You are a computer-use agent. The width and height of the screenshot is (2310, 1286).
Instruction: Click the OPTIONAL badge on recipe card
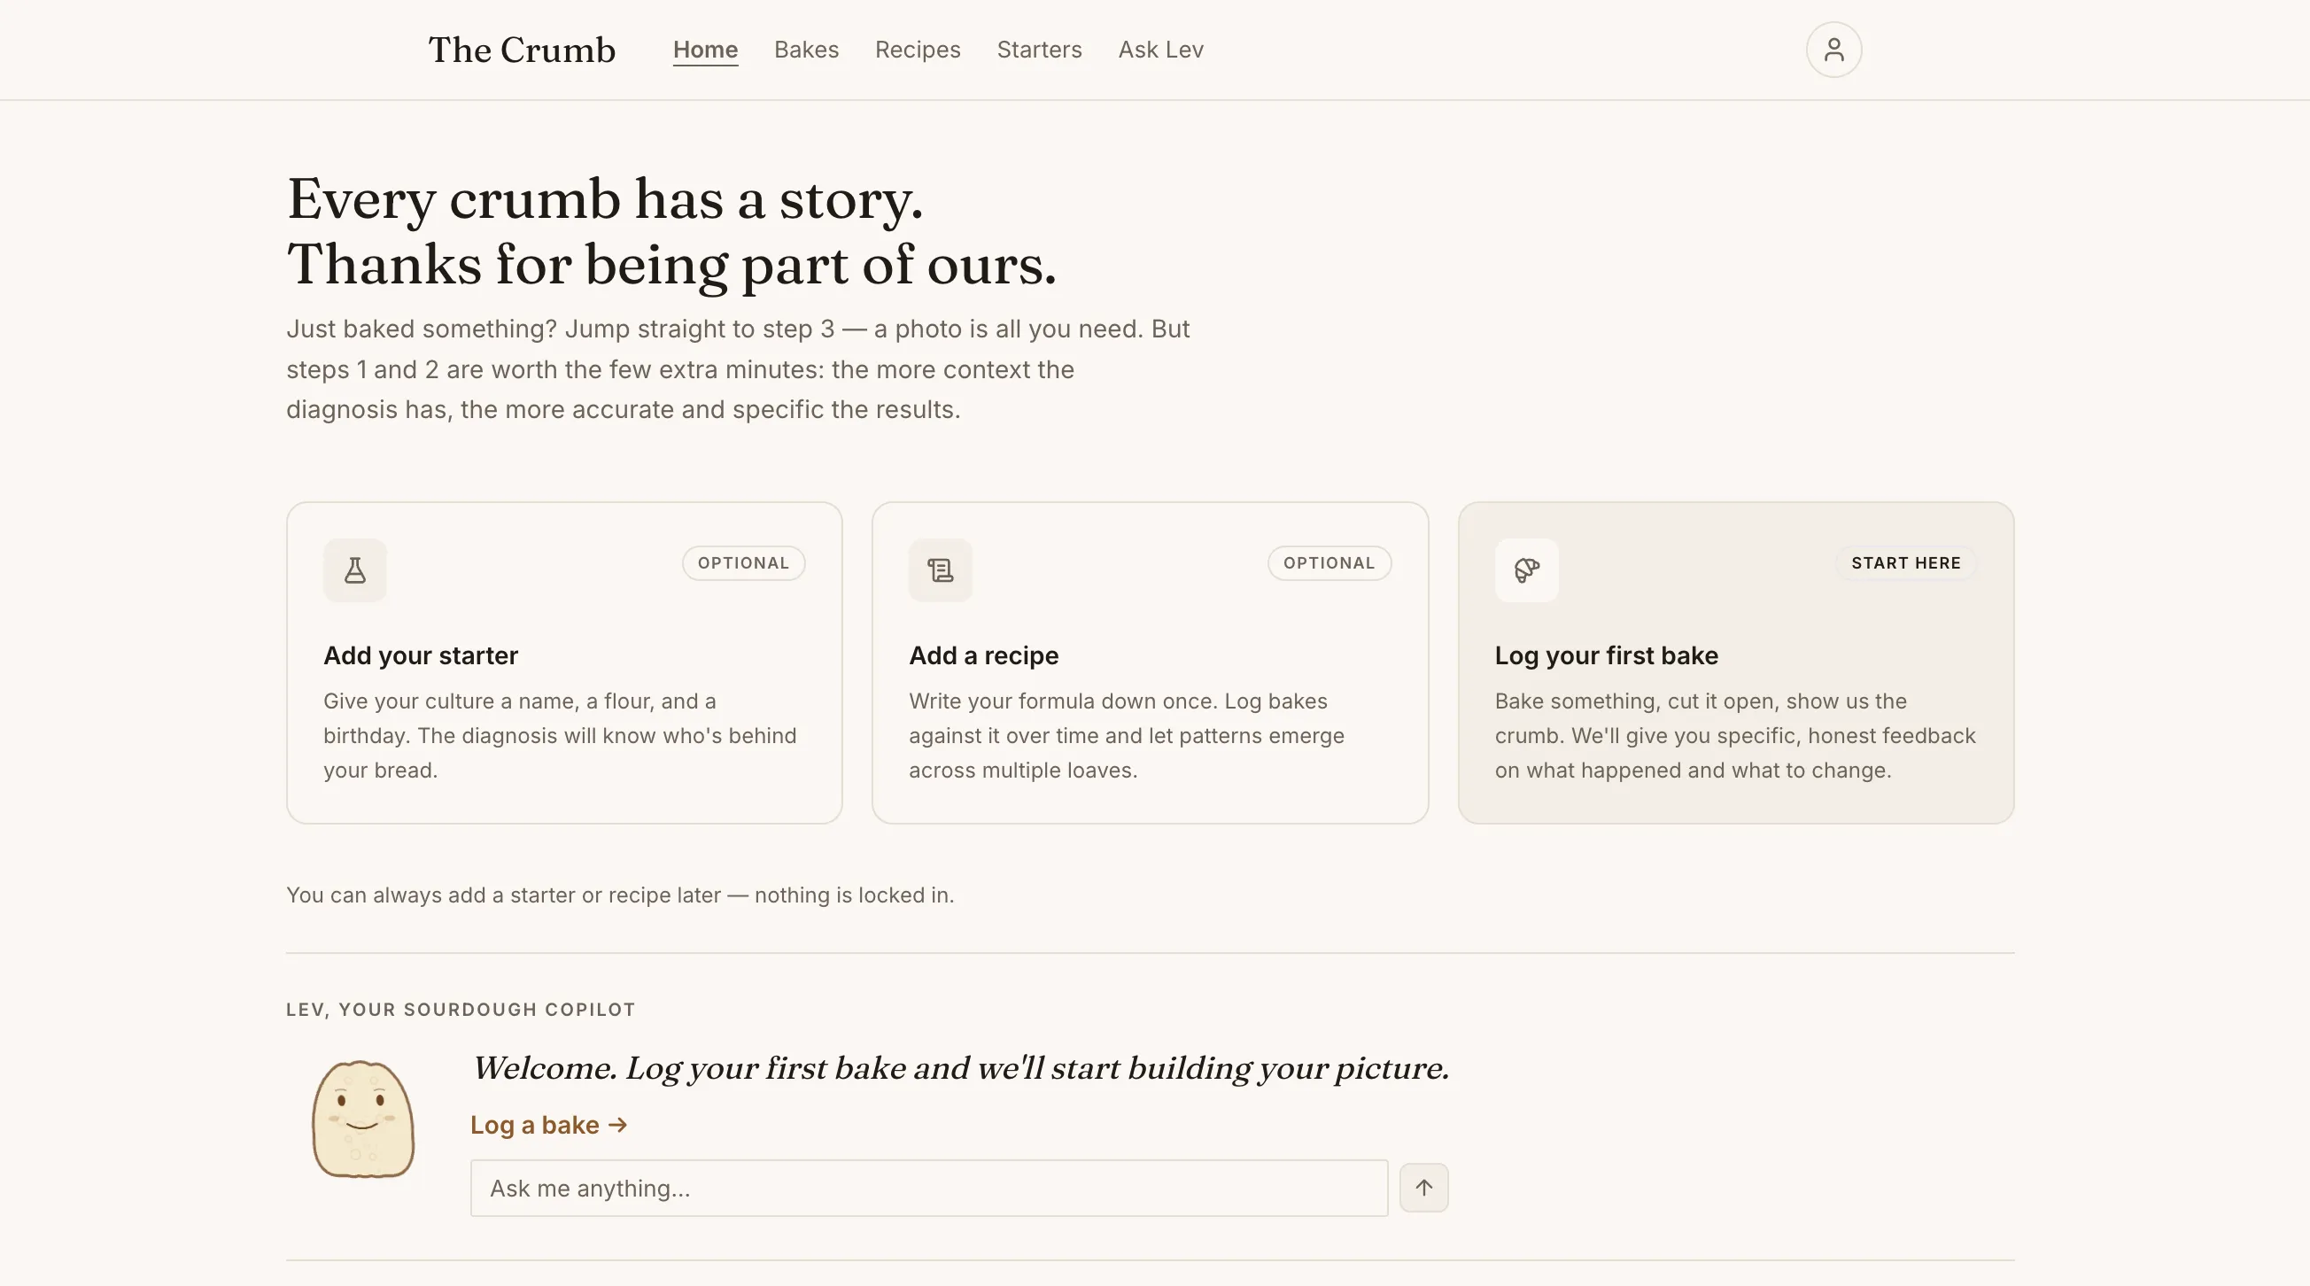[x=1329, y=563]
